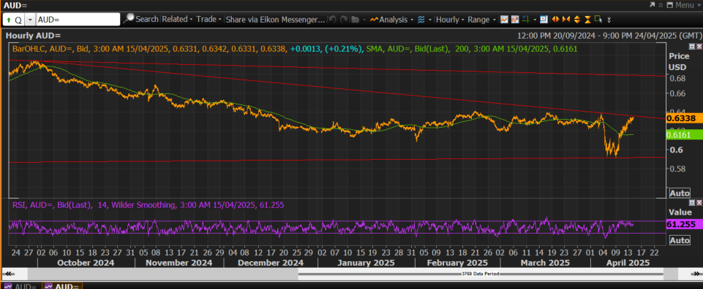Viewport: 703px width, 289px height.
Task: Toggle Auto scaling on RSI axis
Action: (x=680, y=240)
